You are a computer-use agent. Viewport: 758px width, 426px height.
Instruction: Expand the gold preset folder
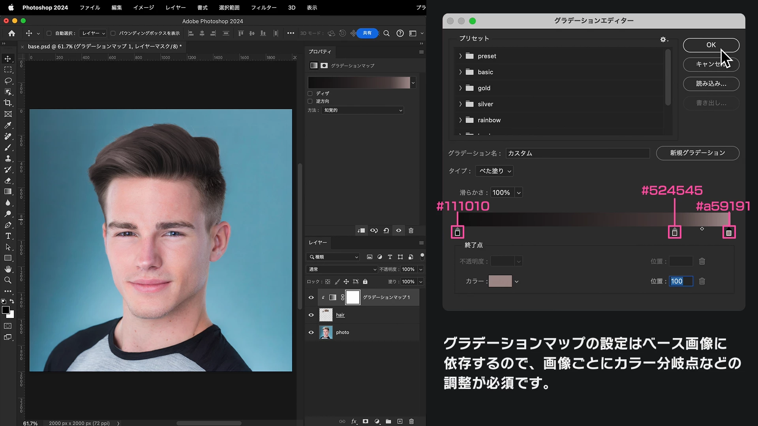coord(460,88)
